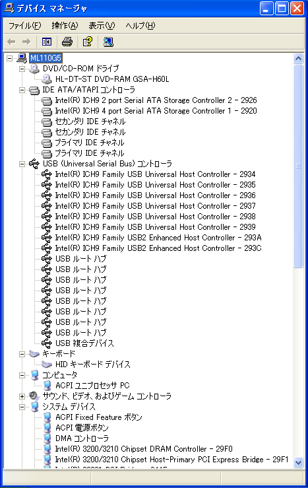Toggle the console tree toolbar icon
Viewport: 308px width, 488px height.
47,42
